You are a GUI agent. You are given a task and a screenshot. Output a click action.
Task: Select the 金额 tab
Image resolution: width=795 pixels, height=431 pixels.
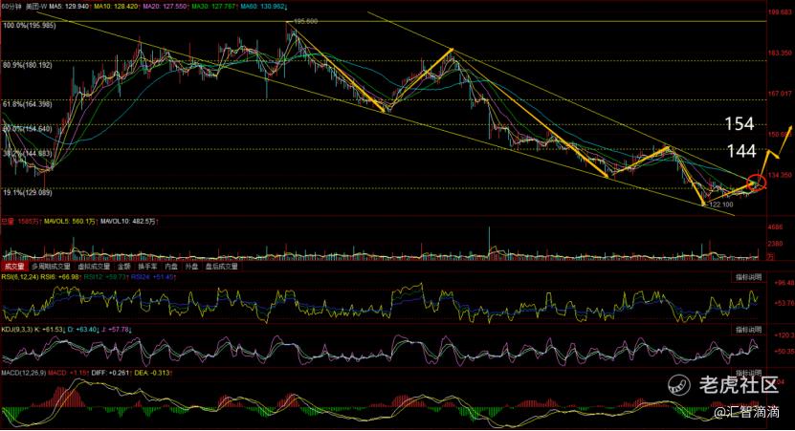pos(124,267)
